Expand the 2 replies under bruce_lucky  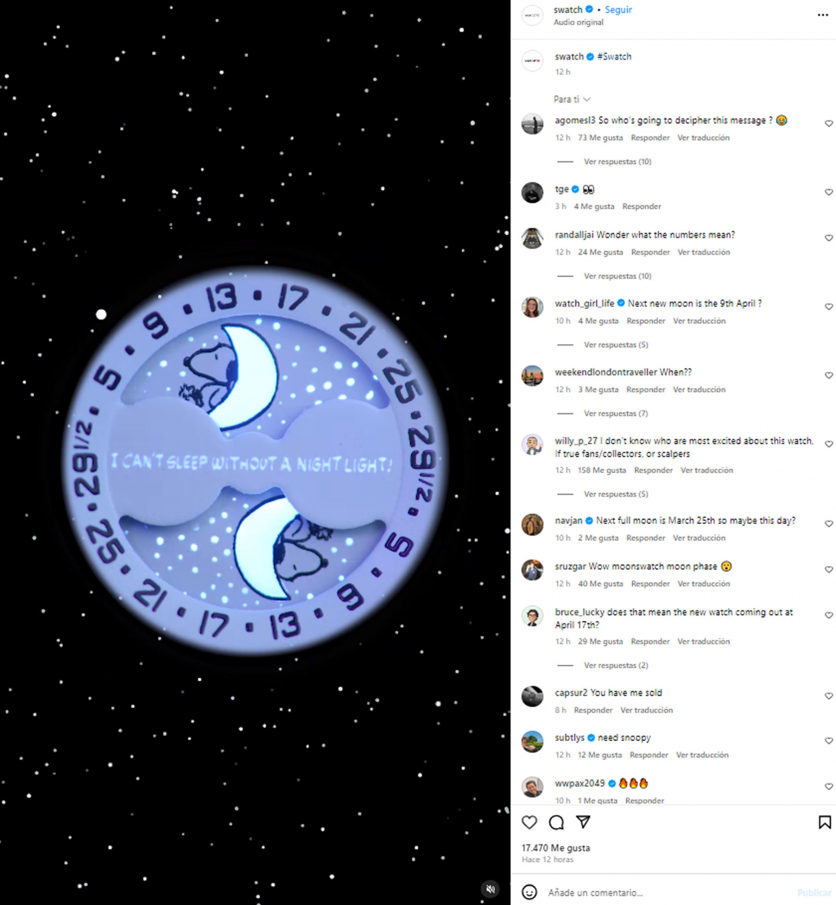[615, 665]
